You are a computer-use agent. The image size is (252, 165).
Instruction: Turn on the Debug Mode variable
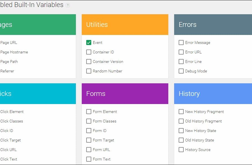pos(181,71)
